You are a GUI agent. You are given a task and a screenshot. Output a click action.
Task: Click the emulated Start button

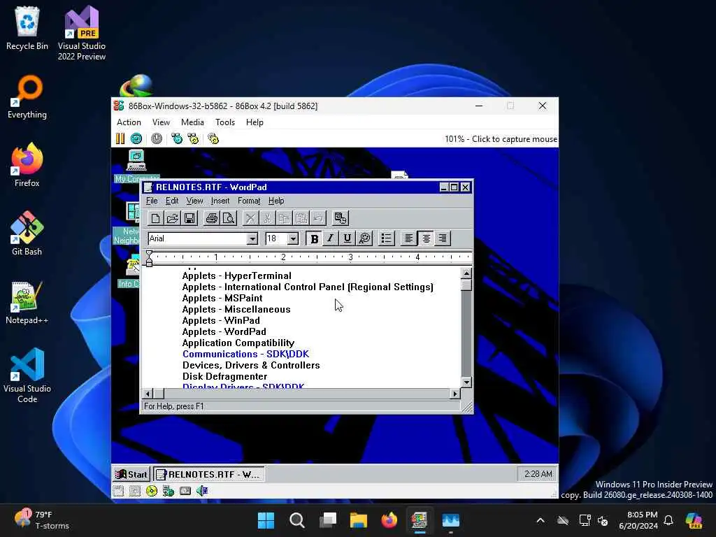[x=131, y=475]
